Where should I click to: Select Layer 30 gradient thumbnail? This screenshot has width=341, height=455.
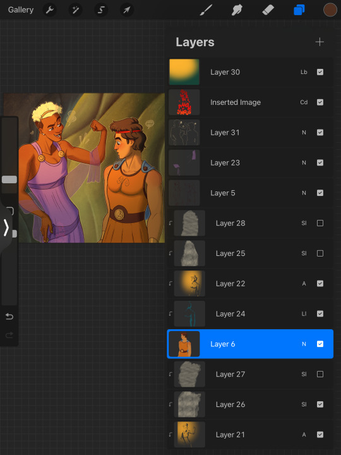click(x=184, y=72)
